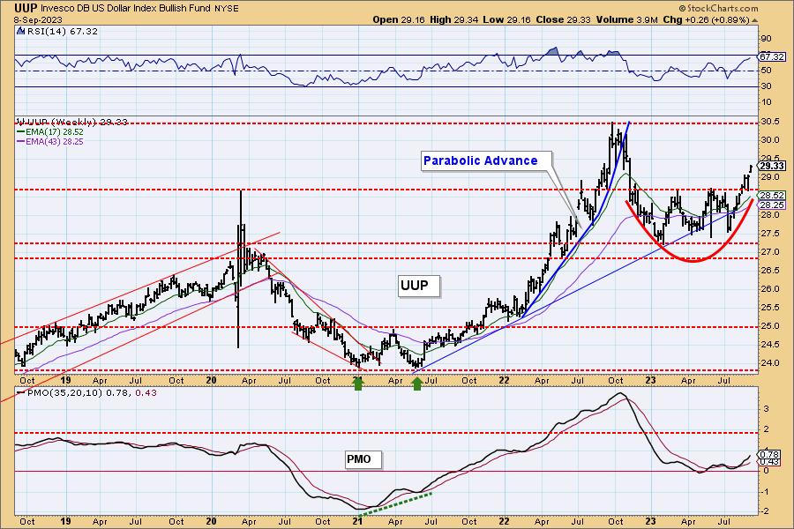Click the -2 label on the PMO axis
794x529 pixels.
[x=766, y=511]
